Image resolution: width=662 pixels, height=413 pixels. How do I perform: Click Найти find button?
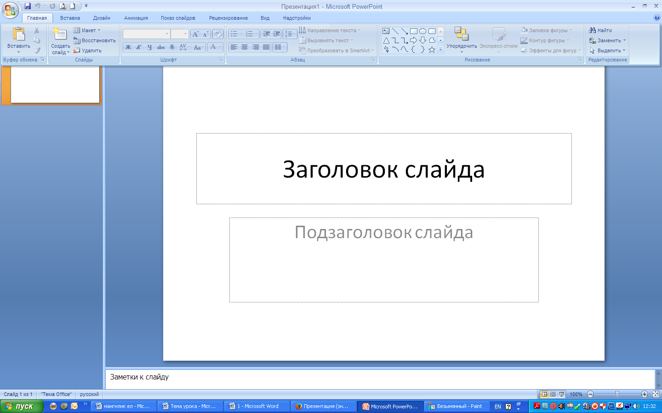click(600, 30)
